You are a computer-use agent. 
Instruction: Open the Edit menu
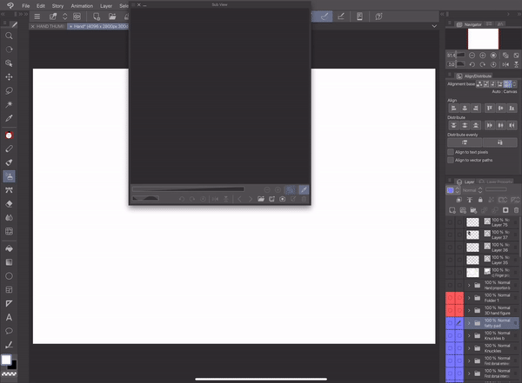pyautogui.click(x=41, y=6)
